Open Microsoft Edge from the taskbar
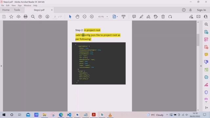The image size is (210, 118). pos(61,115)
